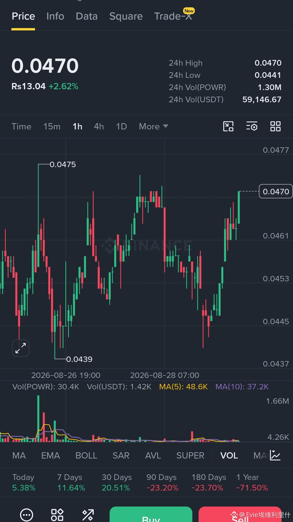This screenshot has height=522, width=293.
Task: Tap the 1 Year -71.50% performance value
Action: click(252, 488)
